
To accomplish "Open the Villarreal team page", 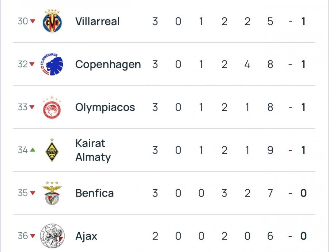I will tap(97, 22).
